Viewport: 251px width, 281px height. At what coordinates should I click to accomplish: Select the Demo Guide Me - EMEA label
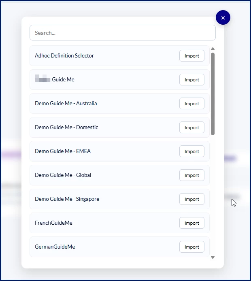coord(63,151)
